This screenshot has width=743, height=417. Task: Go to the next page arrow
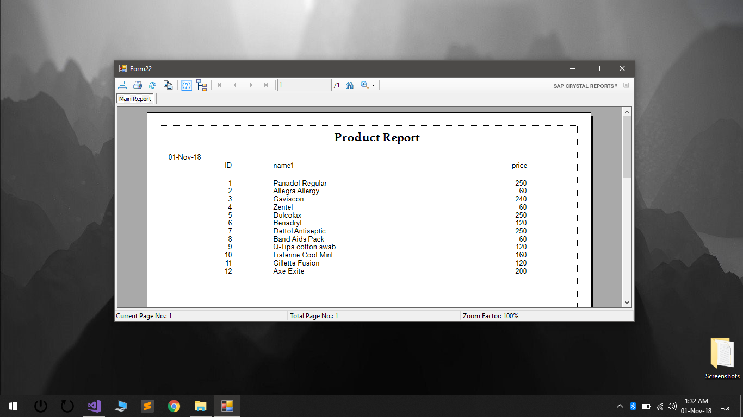[x=251, y=85]
